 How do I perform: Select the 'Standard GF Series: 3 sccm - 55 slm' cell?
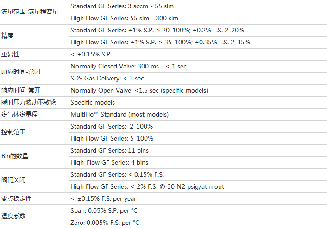point(123,6)
